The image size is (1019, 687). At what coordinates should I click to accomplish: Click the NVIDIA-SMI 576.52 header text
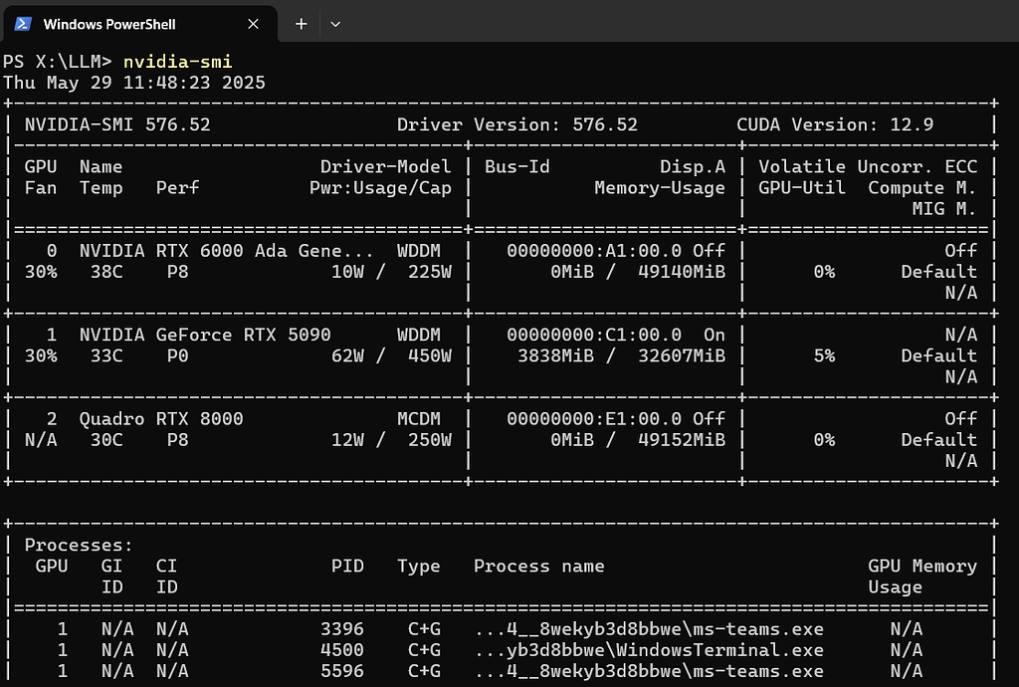click(117, 125)
